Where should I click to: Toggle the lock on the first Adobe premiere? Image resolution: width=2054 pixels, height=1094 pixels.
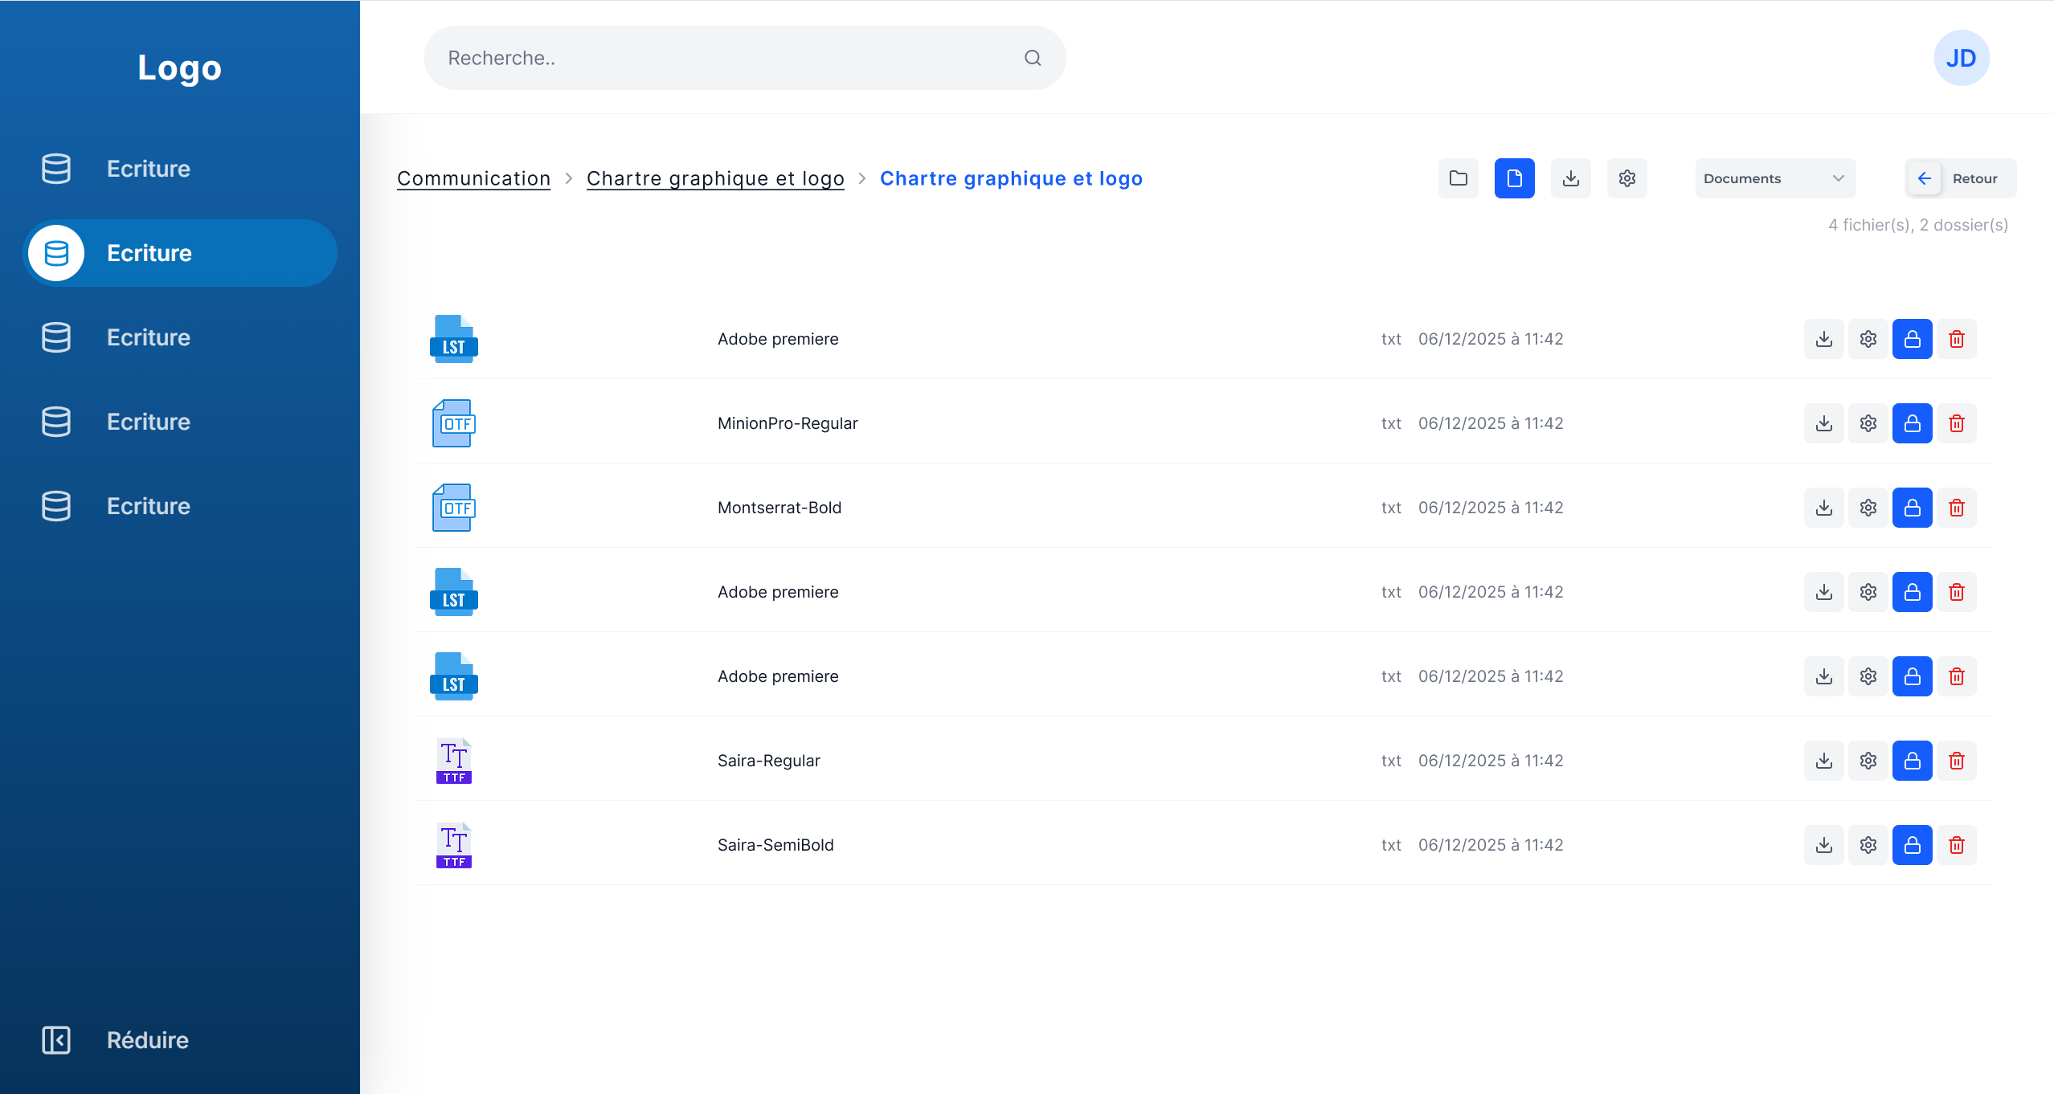[1912, 338]
